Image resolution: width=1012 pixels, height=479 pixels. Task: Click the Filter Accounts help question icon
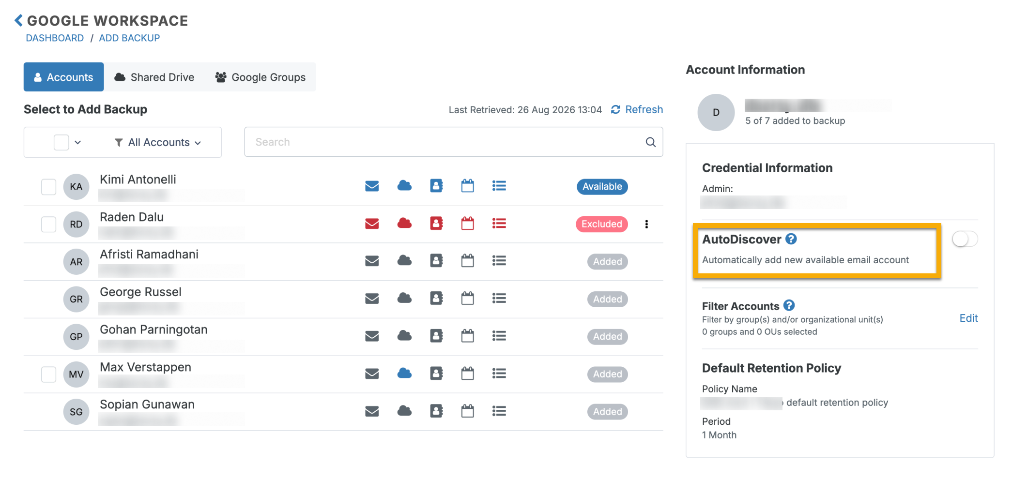coord(789,305)
